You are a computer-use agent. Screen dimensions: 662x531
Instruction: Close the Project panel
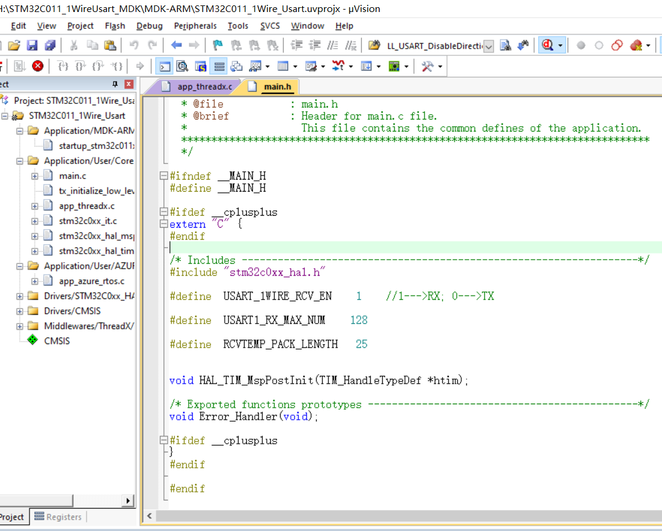point(129,84)
